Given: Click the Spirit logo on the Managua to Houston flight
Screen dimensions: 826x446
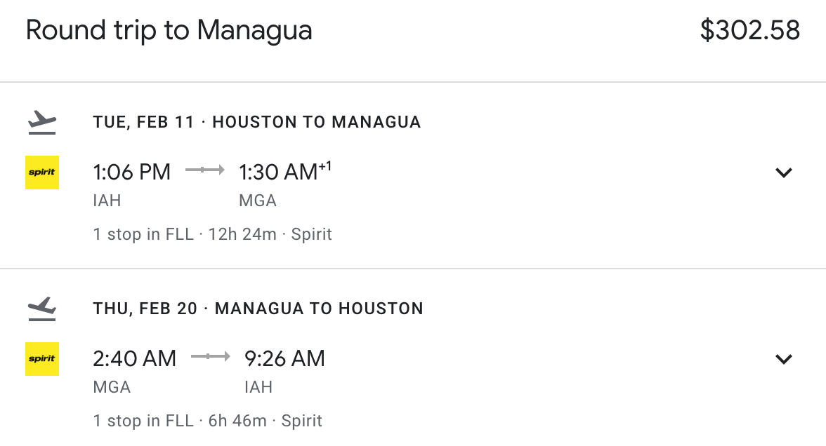Looking at the screenshot, I should (x=42, y=359).
